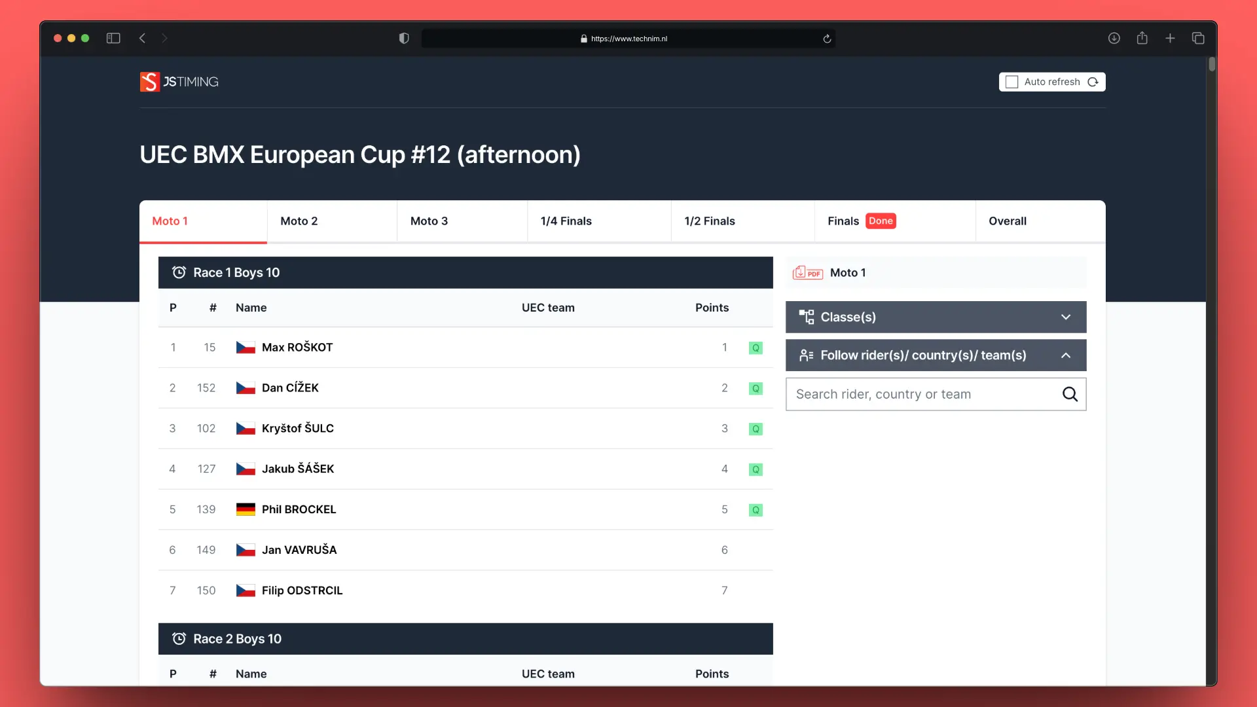
Task: Download the Moto 1 PDF icon
Action: pyautogui.click(x=807, y=273)
